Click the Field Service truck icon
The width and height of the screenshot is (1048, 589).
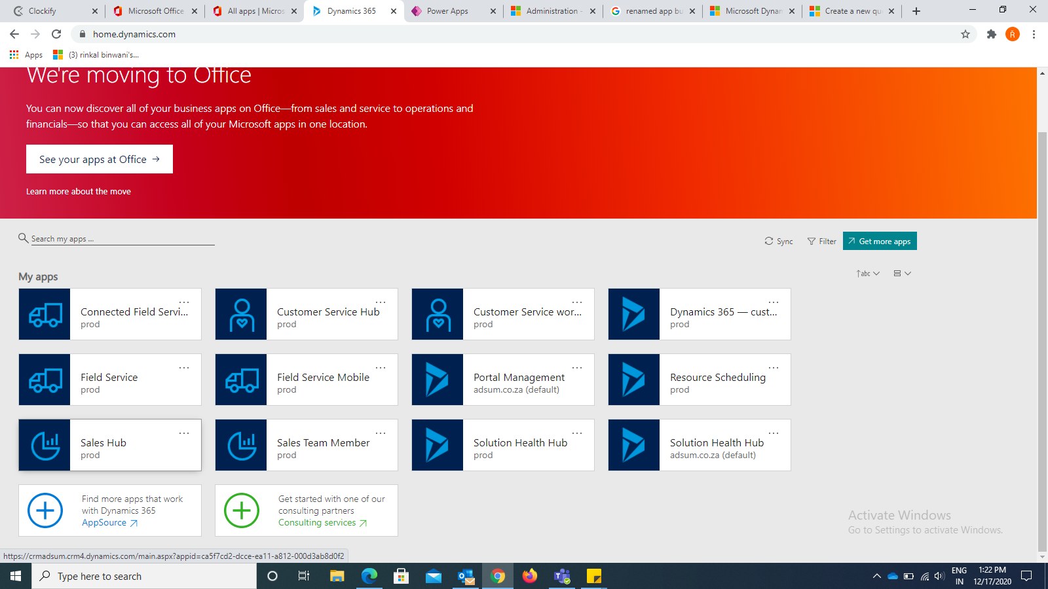click(x=45, y=380)
